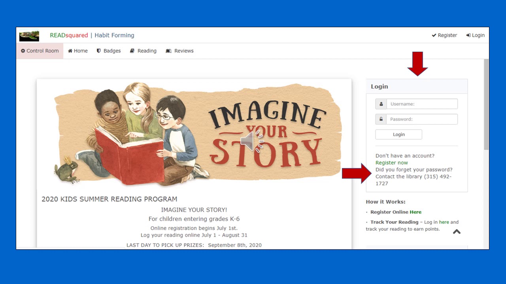Click the open-book icon next to Reviews
Screen dimensions: 506x284
click(168, 51)
